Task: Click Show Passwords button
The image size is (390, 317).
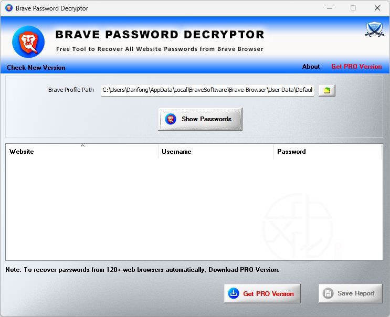Action: 200,119
